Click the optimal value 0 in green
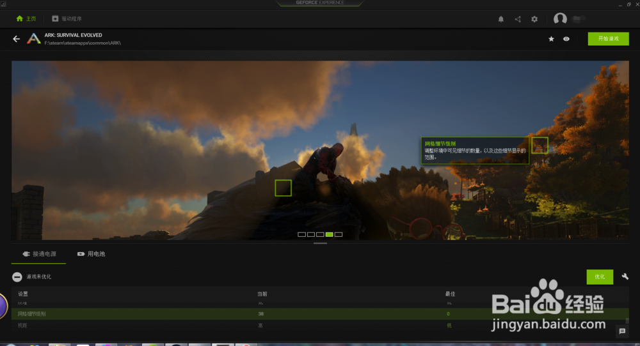 coord(448,314)
